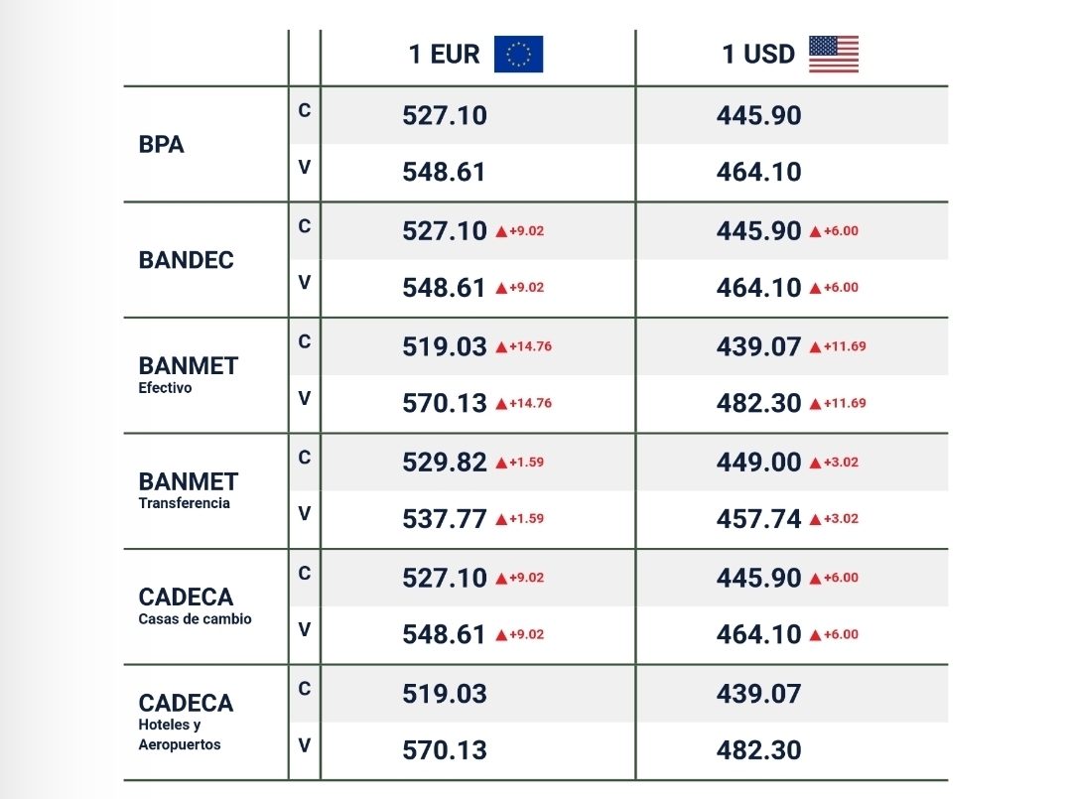
Task: Select the 1 USD column header
Action: [x=758, y=55]
